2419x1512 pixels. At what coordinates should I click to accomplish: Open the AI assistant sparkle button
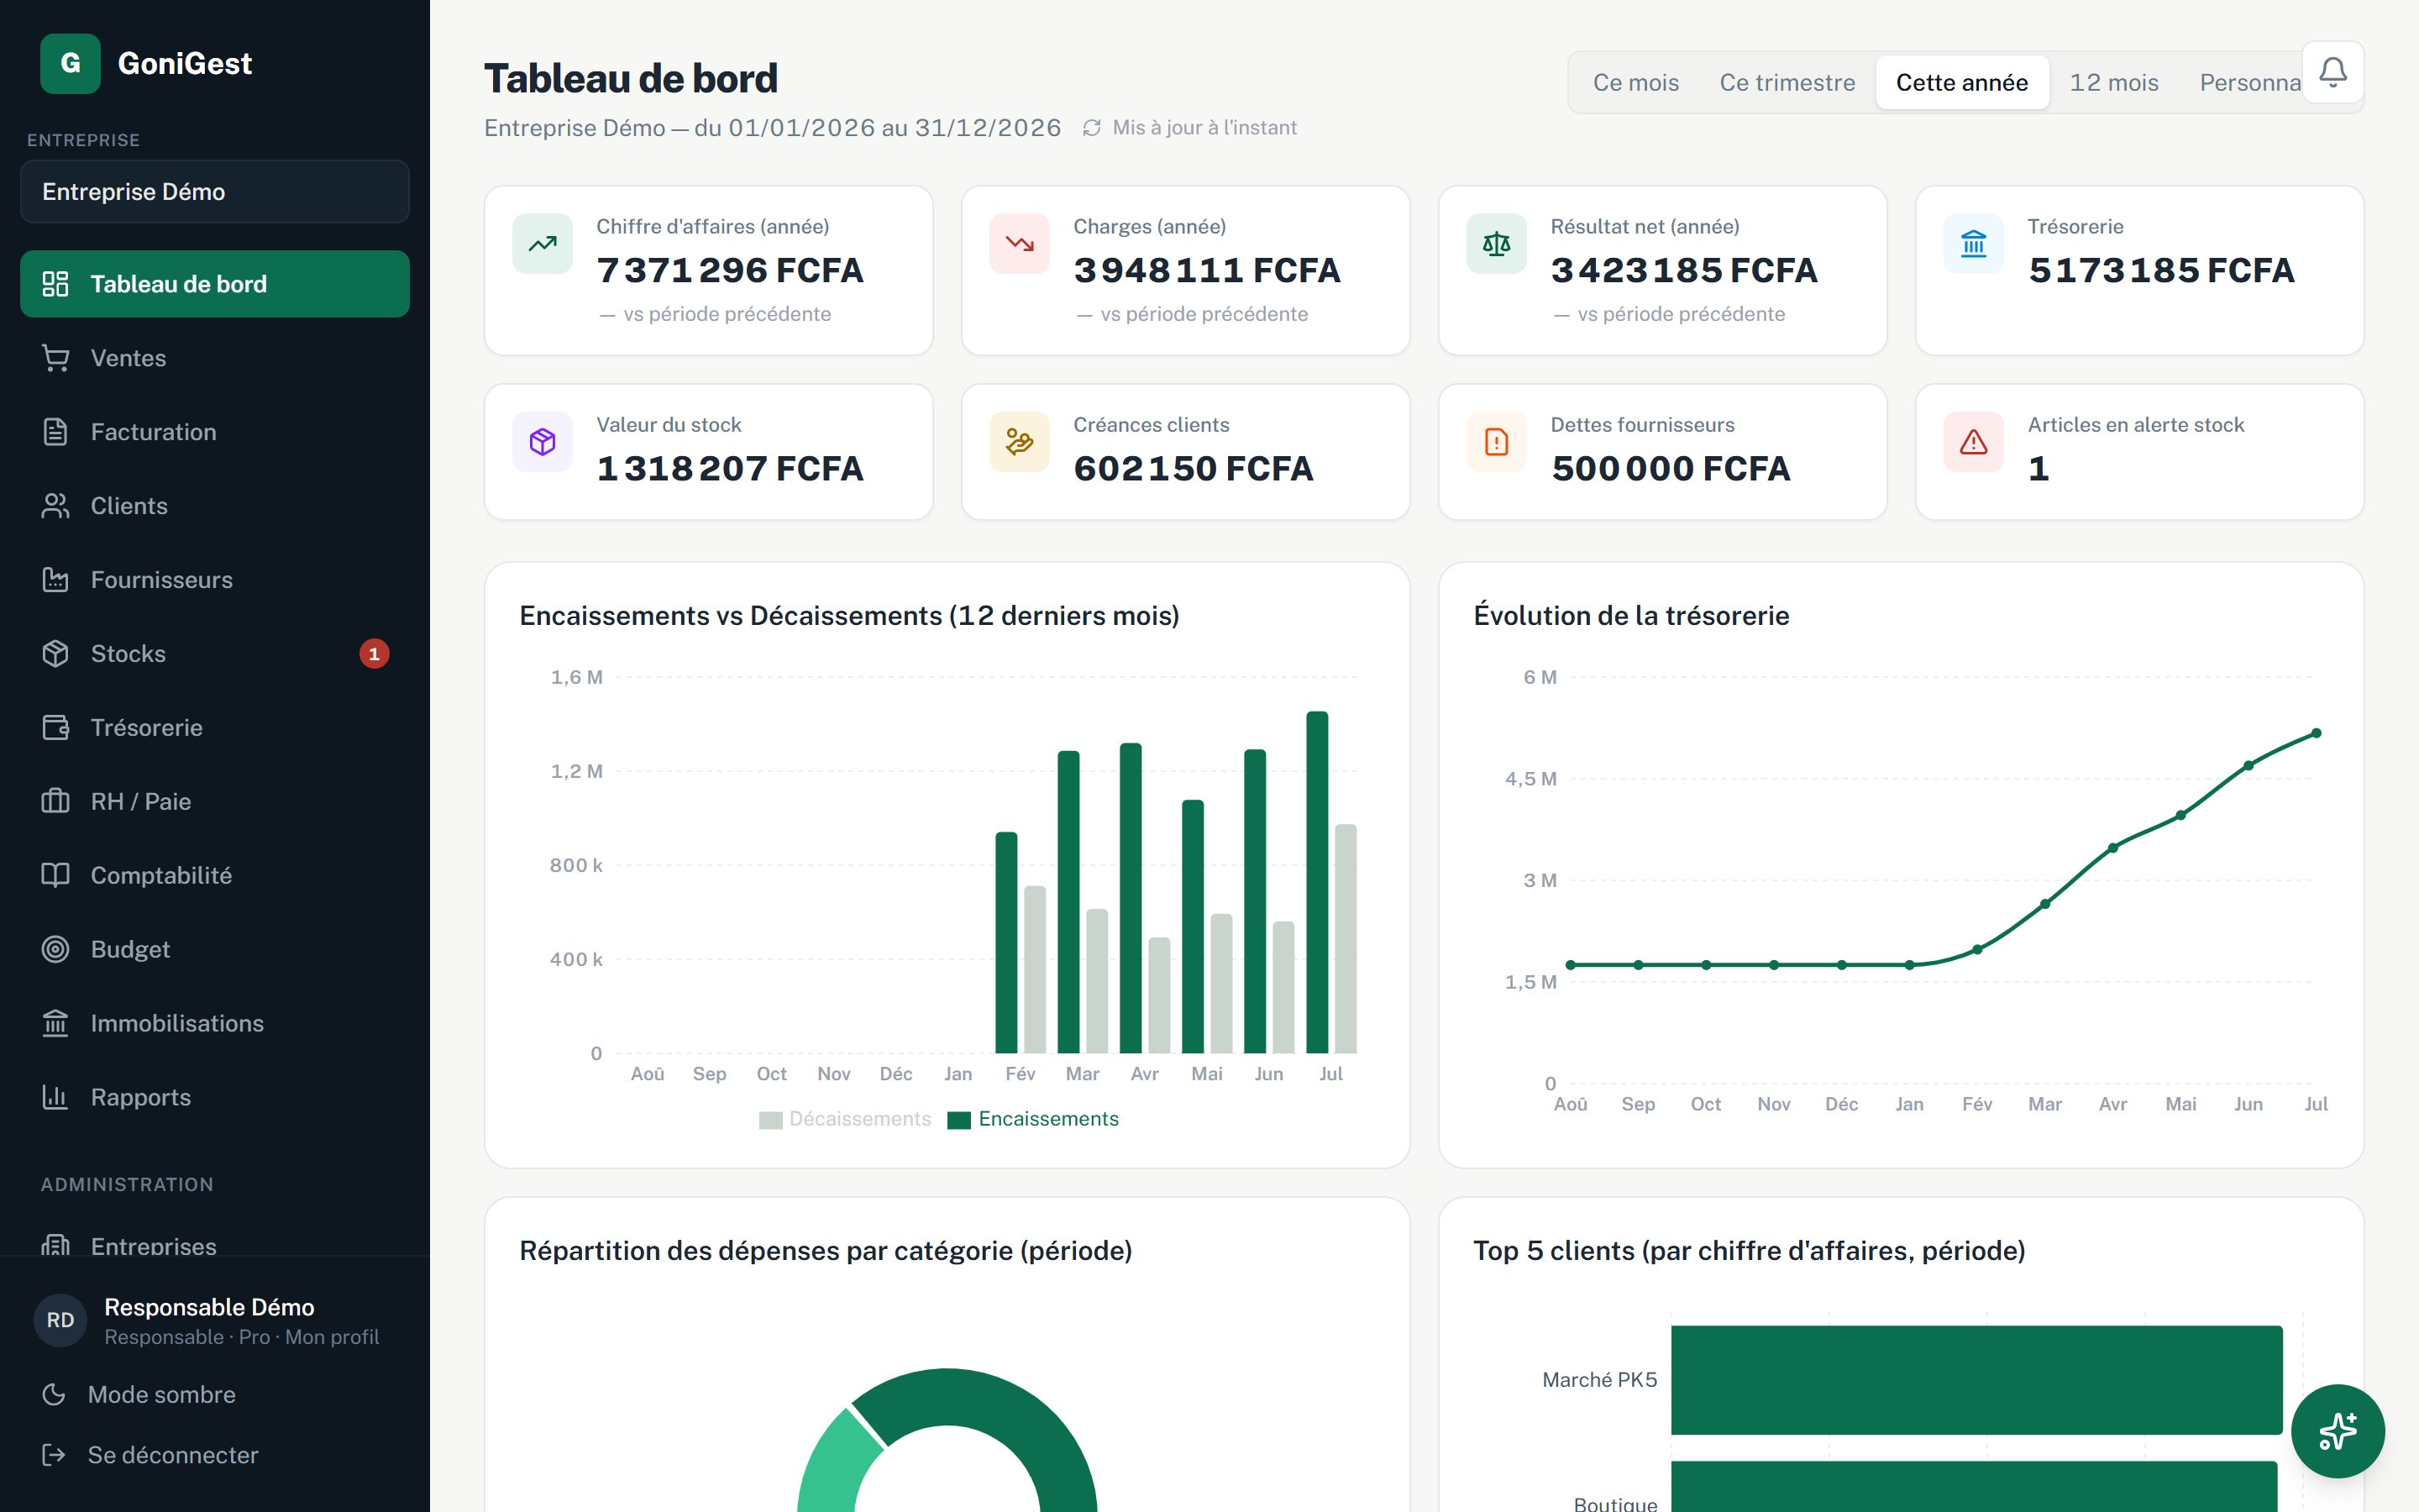point(2337,1431)
